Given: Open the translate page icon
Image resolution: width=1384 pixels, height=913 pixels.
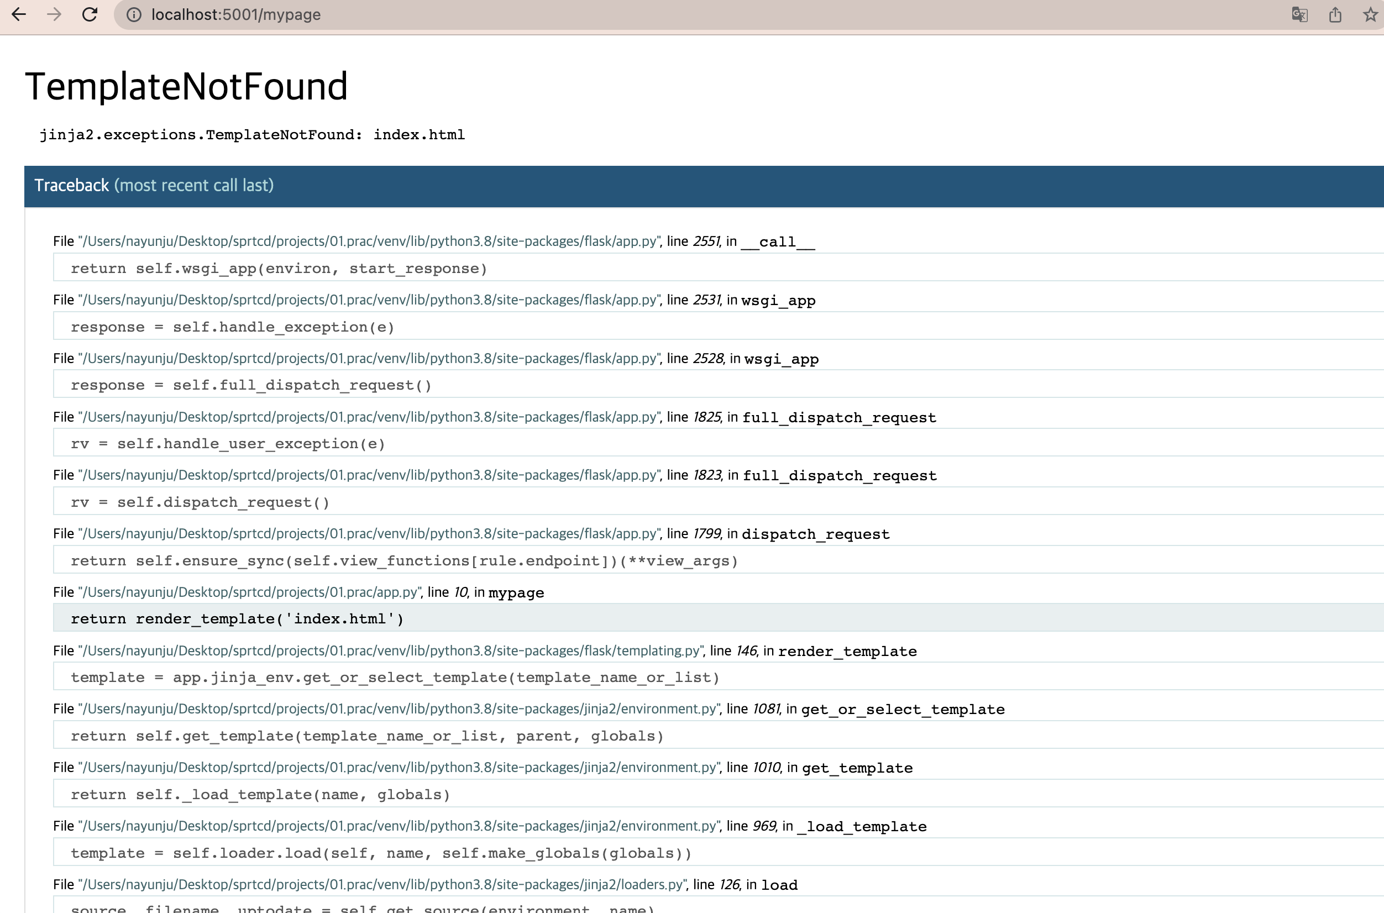Looking at the screenshot, I should (1299, 14).
